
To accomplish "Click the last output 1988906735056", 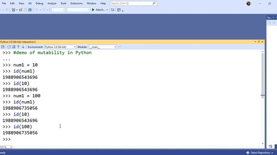I will 20,133.
